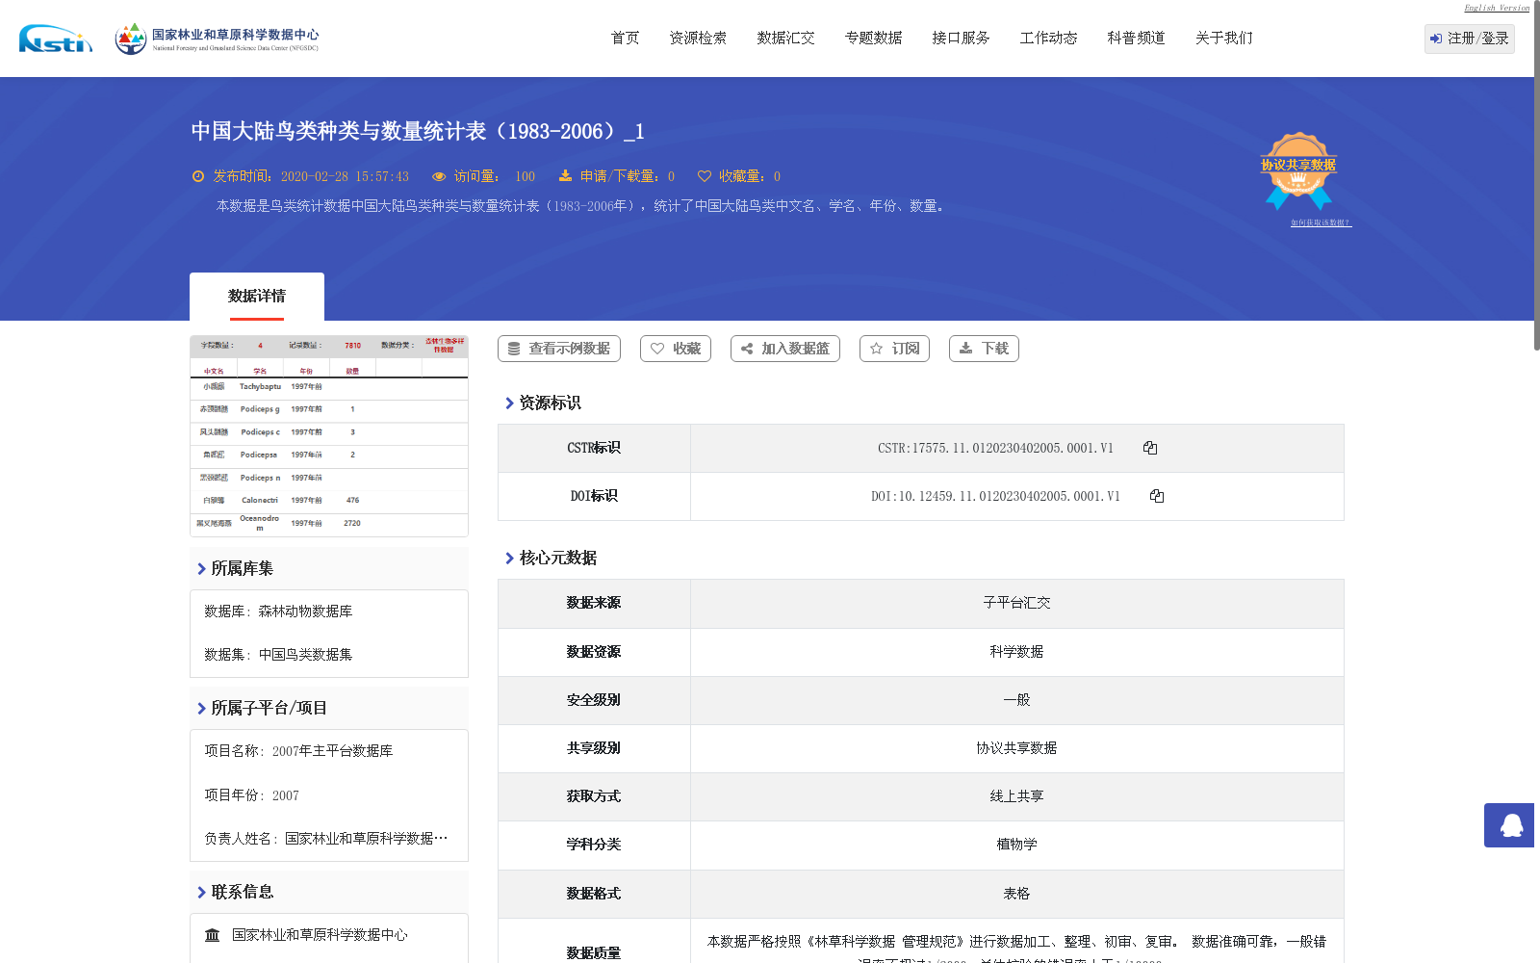Open the 关于我们 menu
Image resolution: width=1540 pixels, height=963 pixels.
tap(1224, 39)
